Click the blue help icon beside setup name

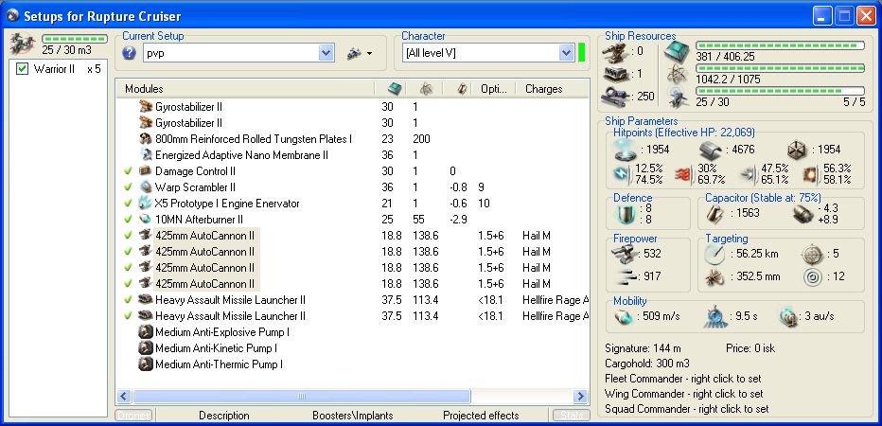point(129,53)
